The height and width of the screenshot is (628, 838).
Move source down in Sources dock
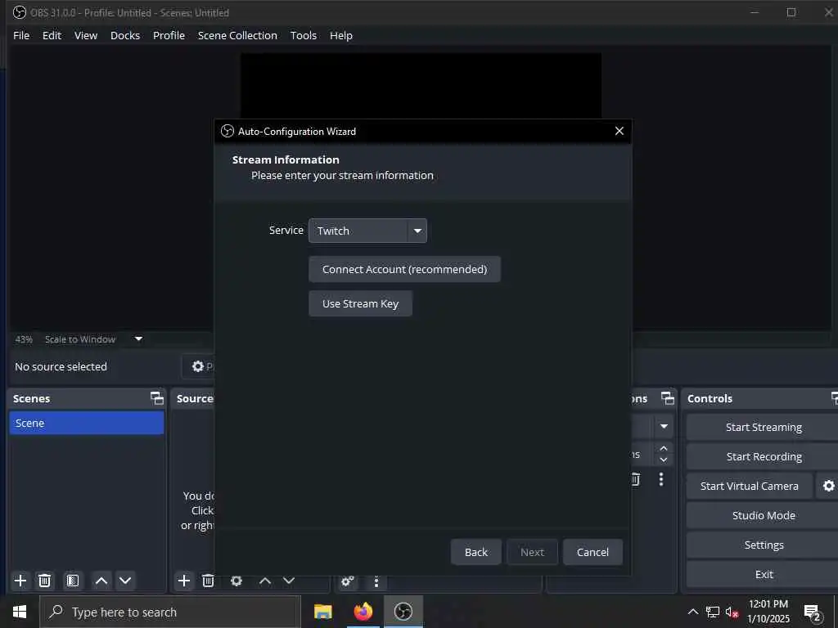click(x=289, y=581)
